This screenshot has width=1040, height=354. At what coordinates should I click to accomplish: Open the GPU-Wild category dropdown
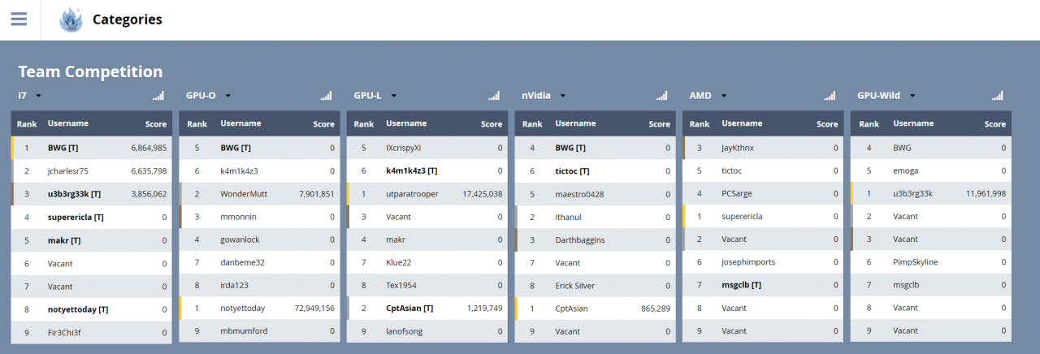pos(912,96)
